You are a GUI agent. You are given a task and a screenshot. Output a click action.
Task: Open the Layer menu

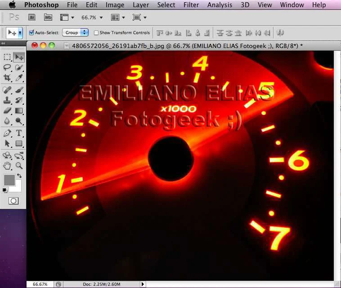[141, 5]
